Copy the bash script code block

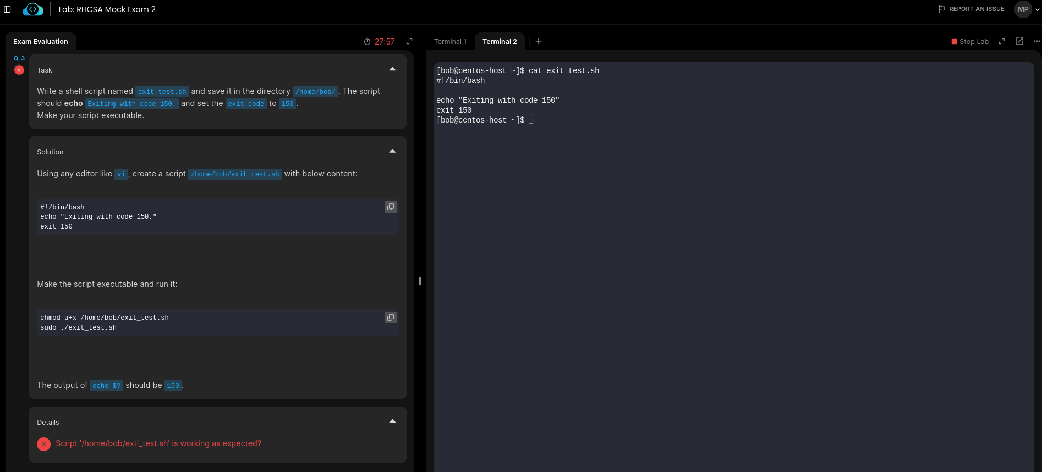pos(391,207)
